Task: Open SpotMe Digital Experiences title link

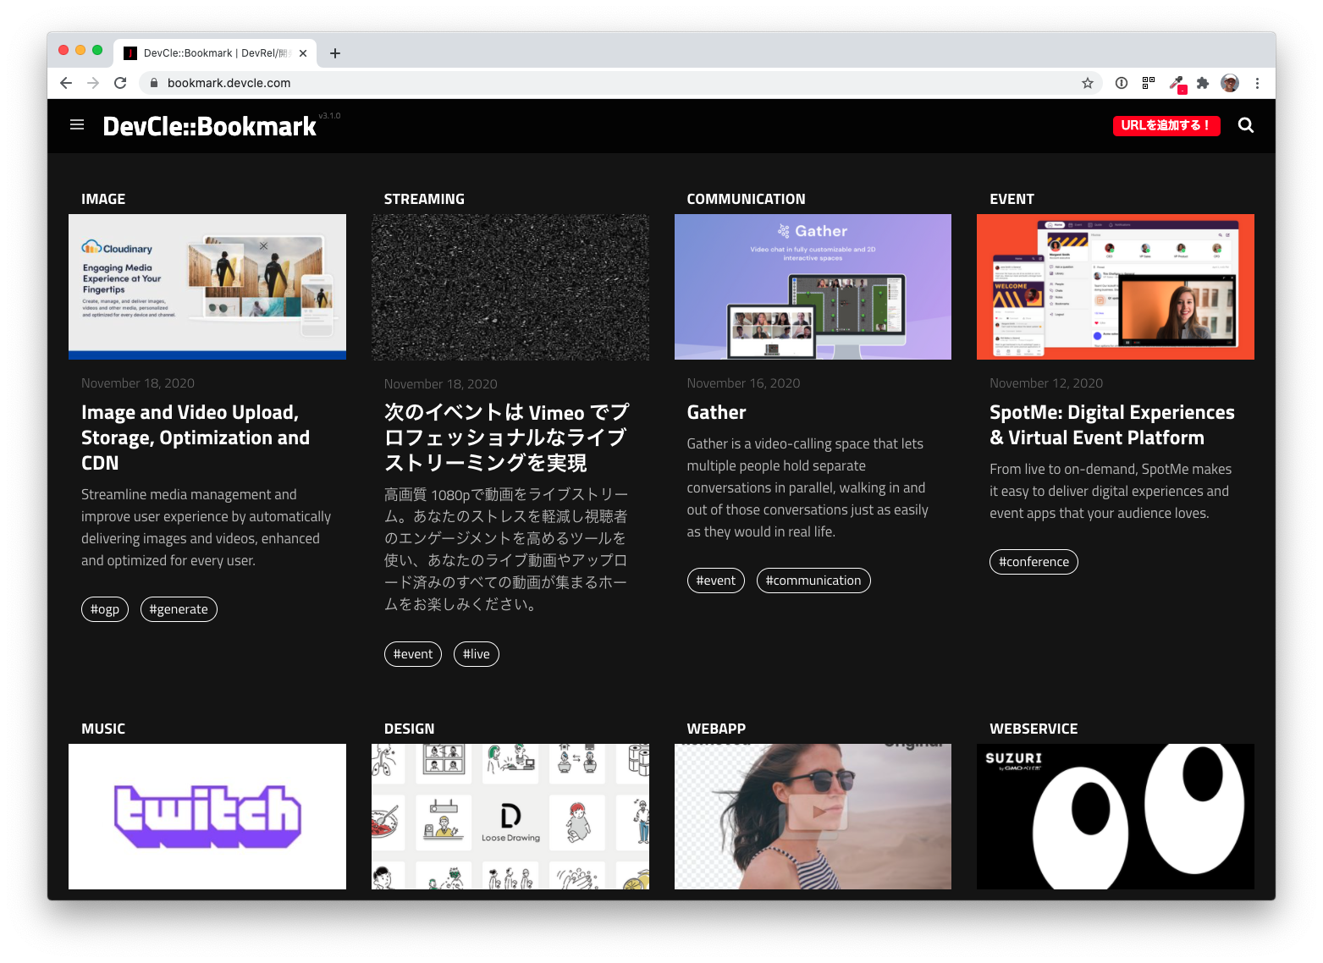Action: [1111, 425]
